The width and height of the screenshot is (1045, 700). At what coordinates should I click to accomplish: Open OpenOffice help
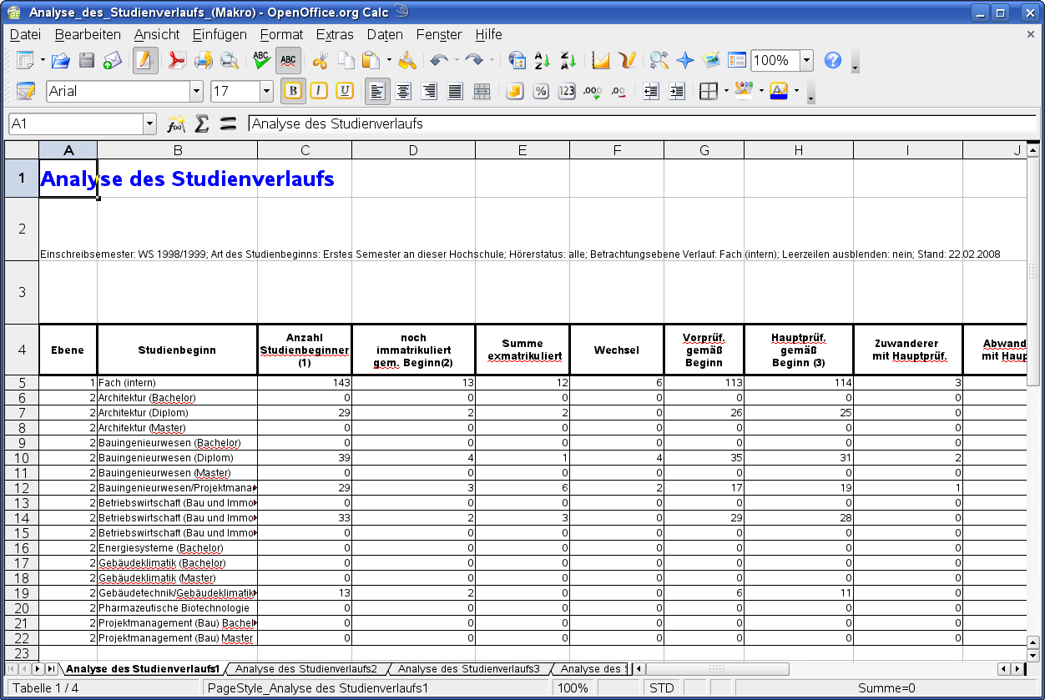[832, 60]
